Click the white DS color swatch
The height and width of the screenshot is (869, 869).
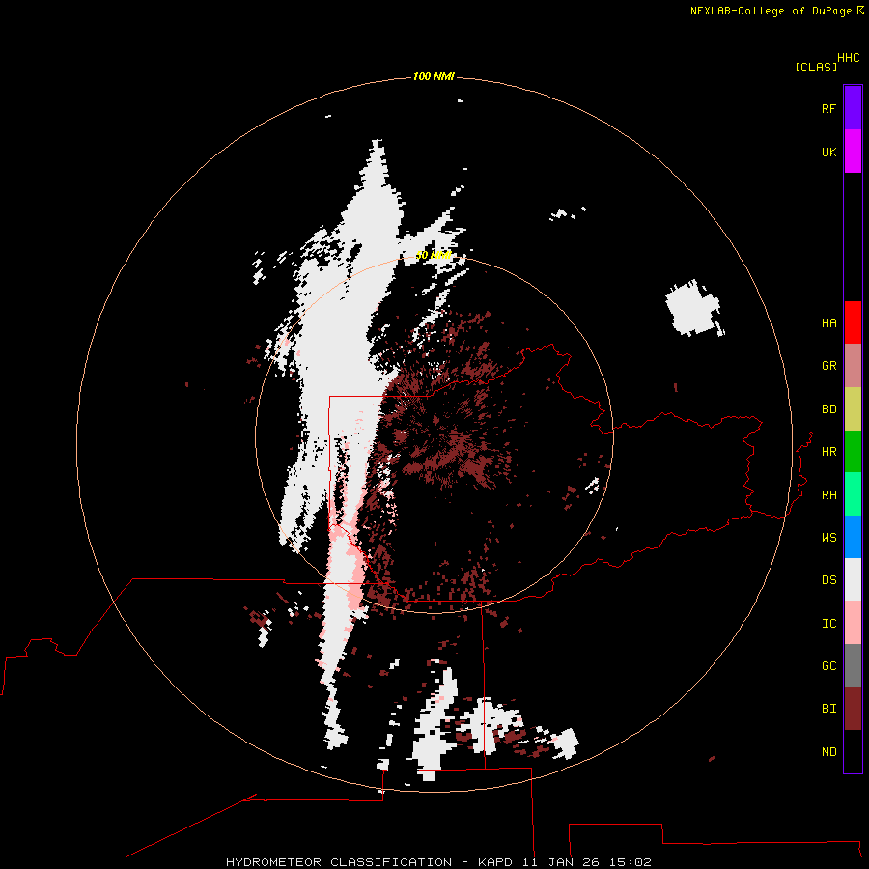pos(853,580)
